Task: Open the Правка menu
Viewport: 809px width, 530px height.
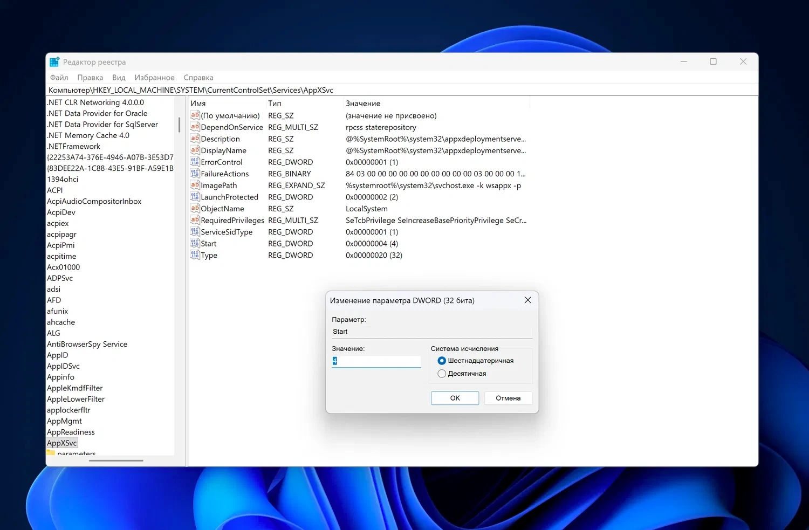Action: tap(90, 77)
